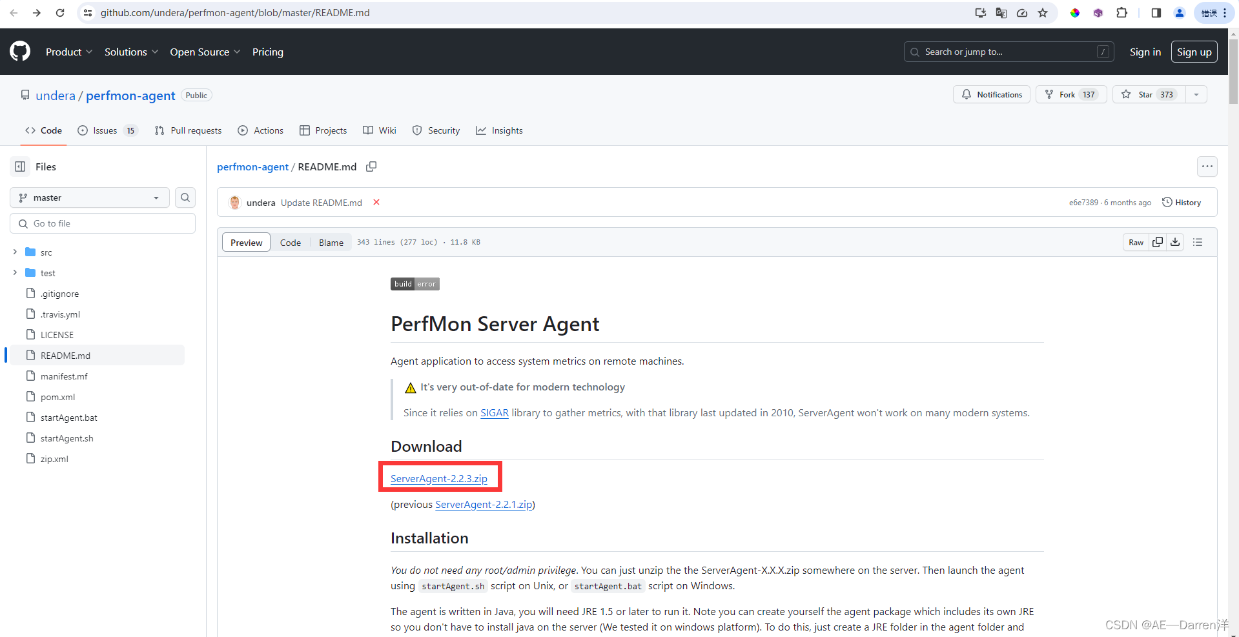Click Sign in
Screen dimensions: 1239x637
click(x=1145, y=52)
